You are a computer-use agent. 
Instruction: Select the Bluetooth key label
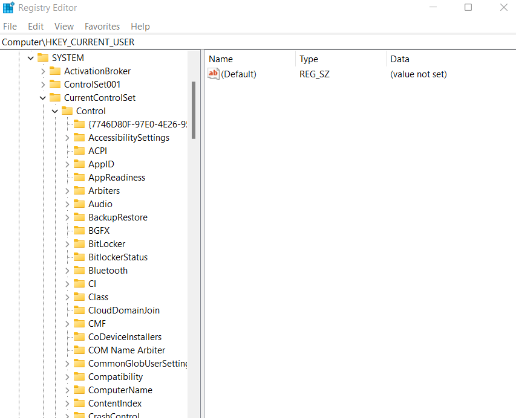pyautogui.click(x=108, y=271)
